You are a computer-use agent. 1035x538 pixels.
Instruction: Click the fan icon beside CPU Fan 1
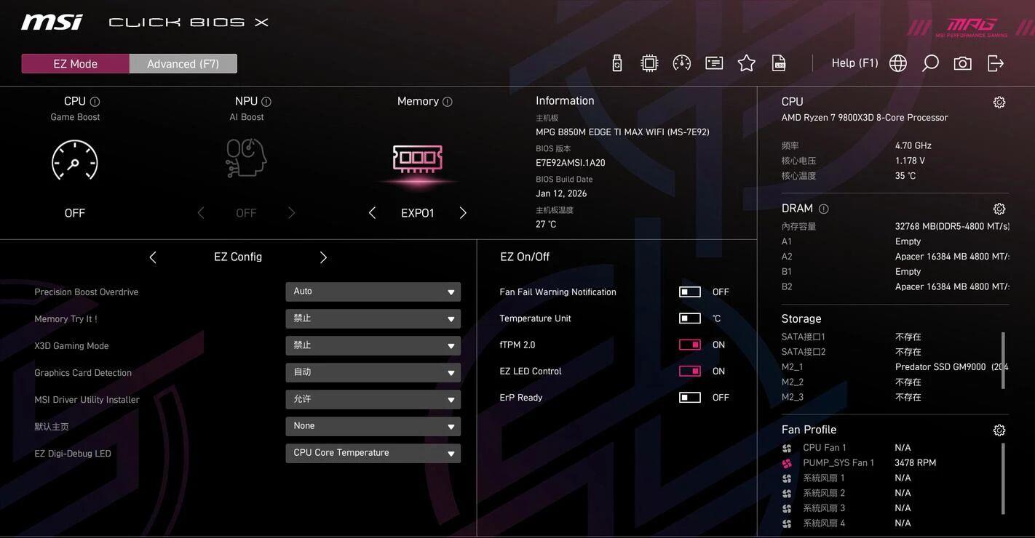(787, 449)
